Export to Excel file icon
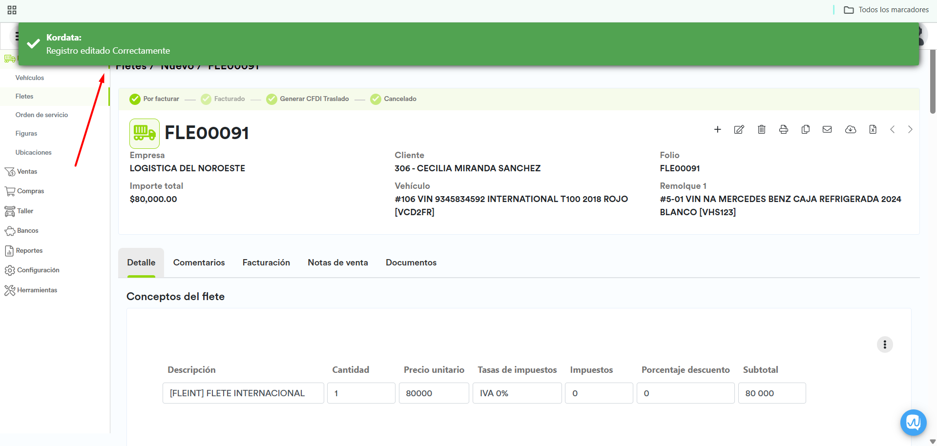The image size is (937, 446). pyautogui.click(x=873, y=129)
